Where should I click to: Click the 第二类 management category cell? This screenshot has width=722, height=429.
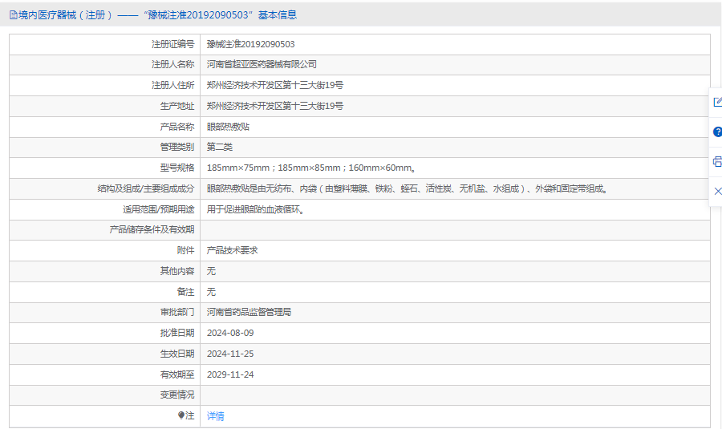pos(219,147)
